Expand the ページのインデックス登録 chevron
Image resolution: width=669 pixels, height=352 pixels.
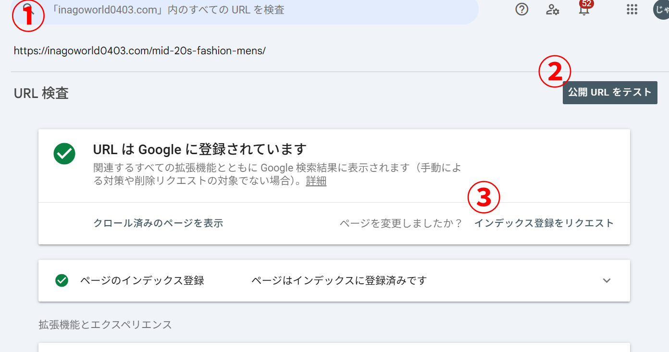click(607, 280)
